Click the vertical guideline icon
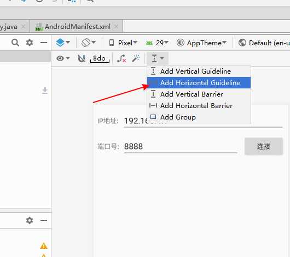 point(153,71)
